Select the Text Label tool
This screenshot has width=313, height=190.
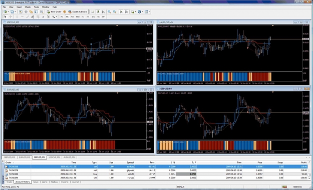tap(48, 16)
